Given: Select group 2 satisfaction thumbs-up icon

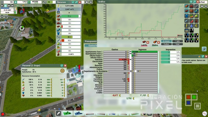Looking at the screenshot, I should point(192,40).
